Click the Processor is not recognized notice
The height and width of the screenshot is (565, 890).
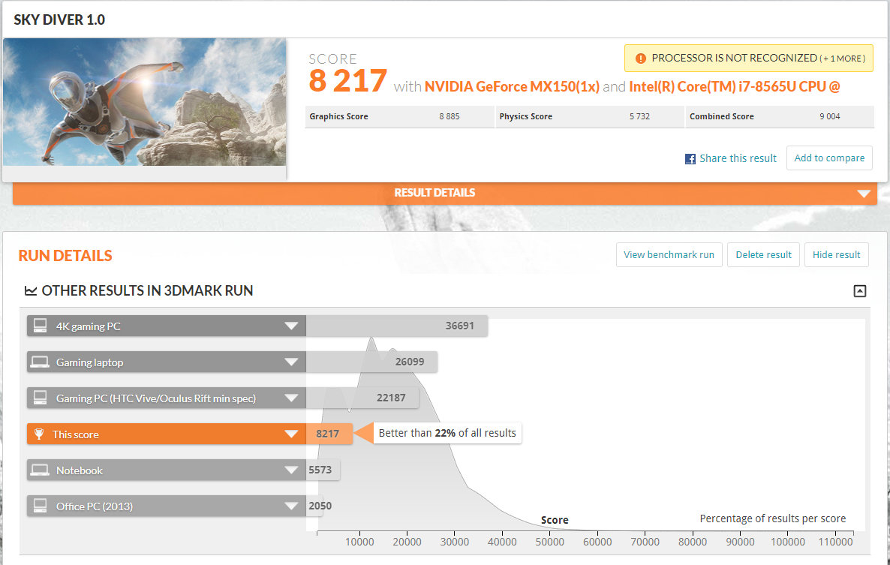[x=749, y=59]
